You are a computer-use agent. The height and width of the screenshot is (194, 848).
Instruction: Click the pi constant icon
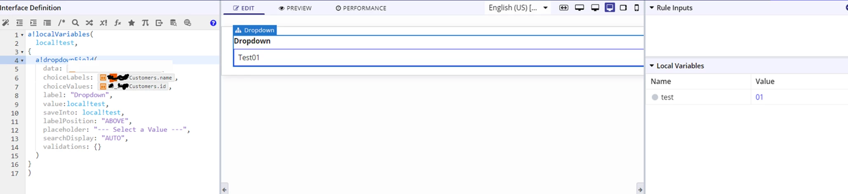click(x=145, y=23)
